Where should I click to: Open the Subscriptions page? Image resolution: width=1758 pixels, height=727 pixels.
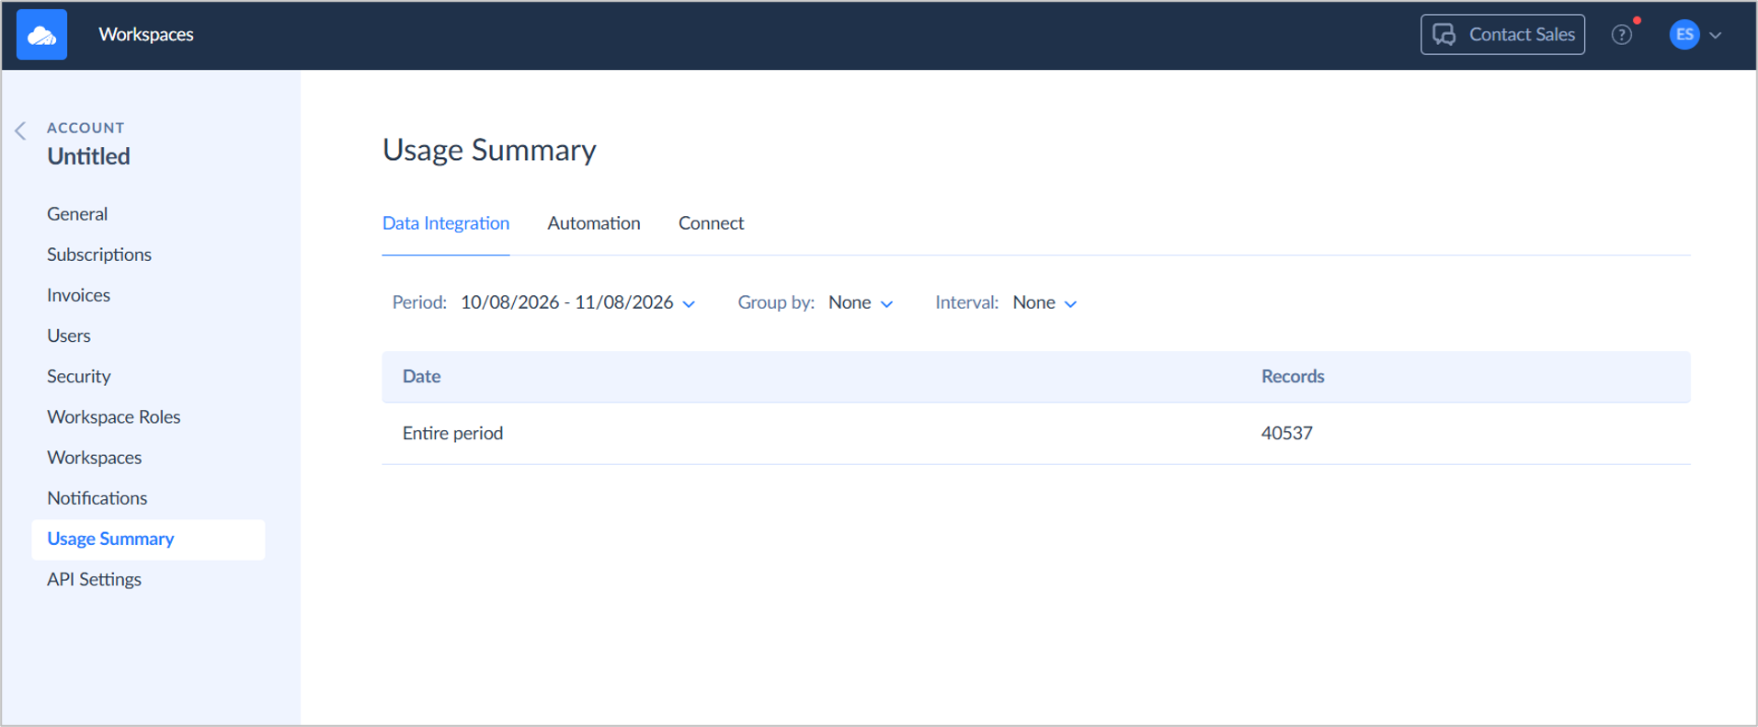coord(99,255)
